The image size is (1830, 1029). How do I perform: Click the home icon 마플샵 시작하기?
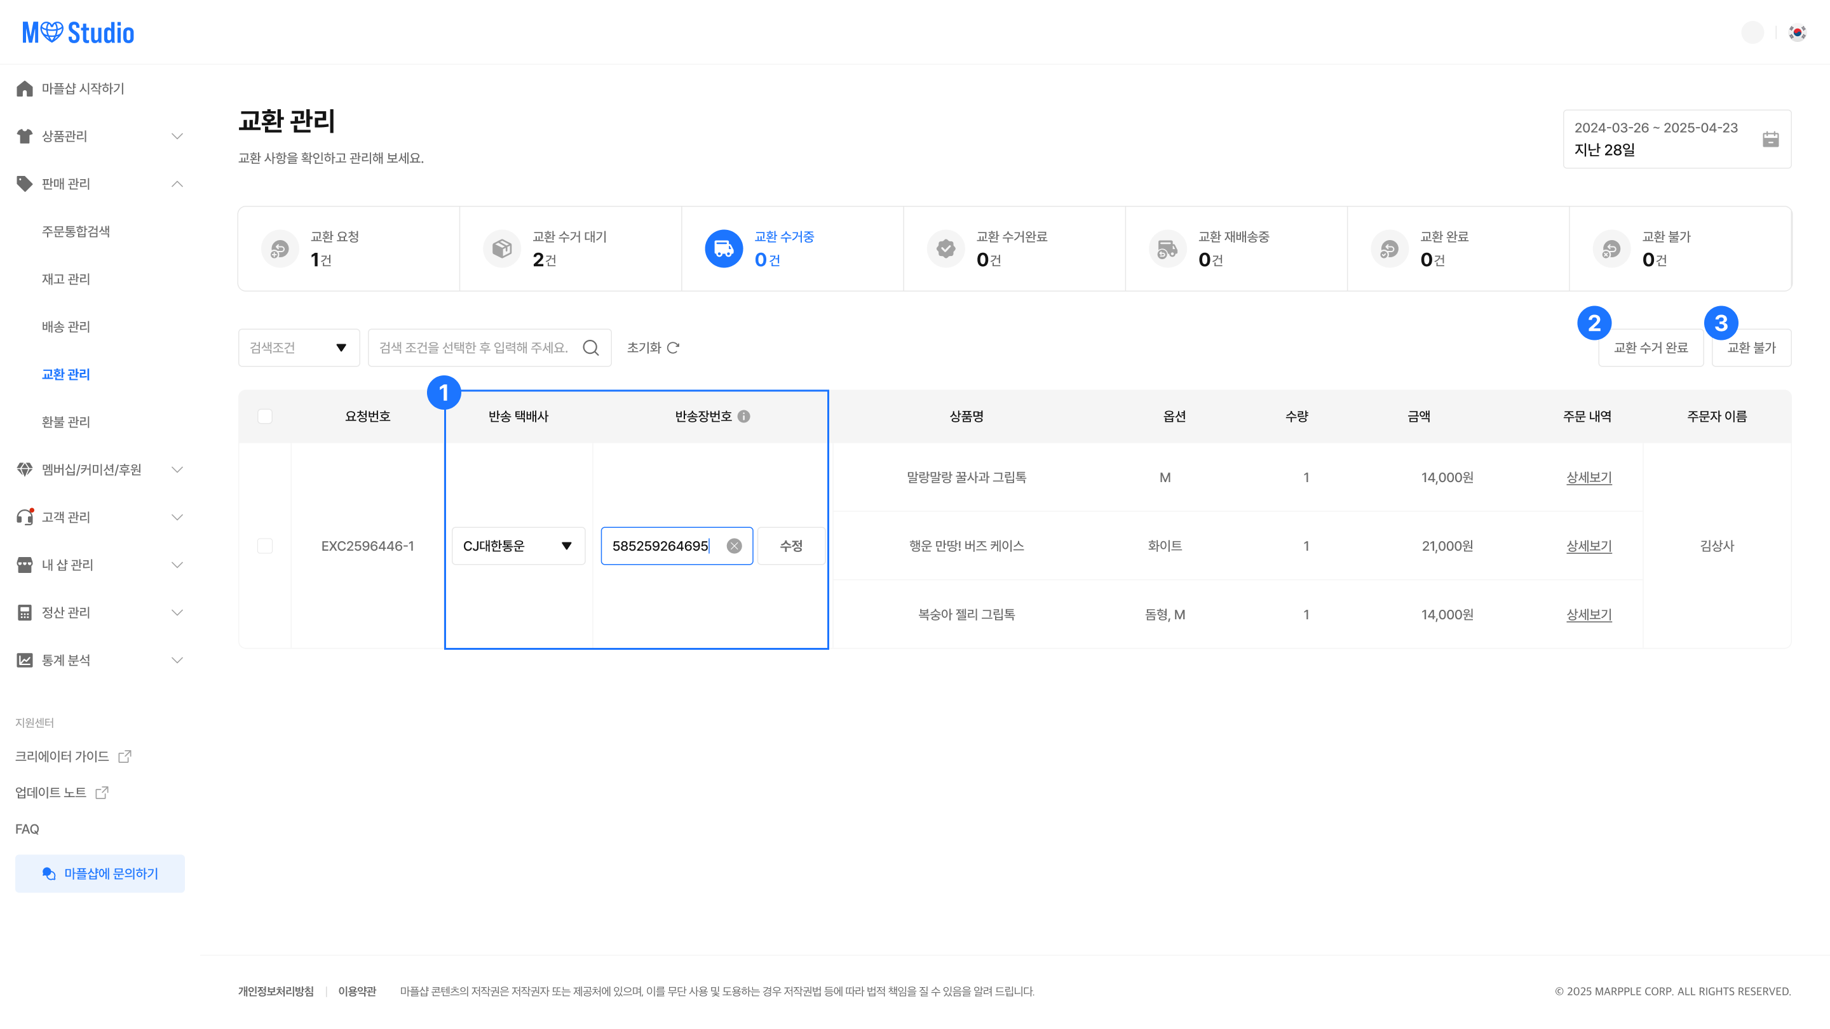[x=25, y=88]
